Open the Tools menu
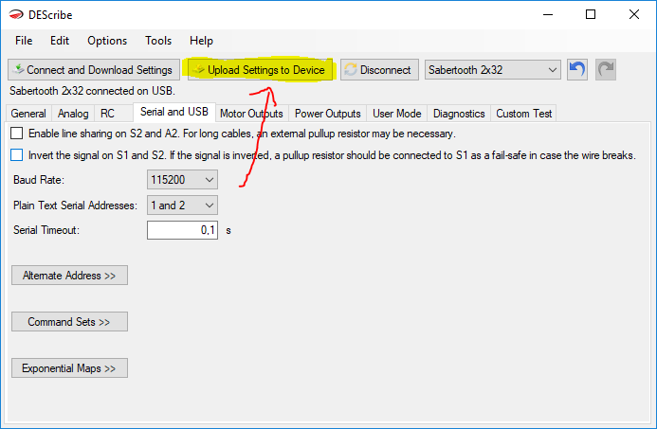Screen dimensions: 657x429 pos(158,41)
